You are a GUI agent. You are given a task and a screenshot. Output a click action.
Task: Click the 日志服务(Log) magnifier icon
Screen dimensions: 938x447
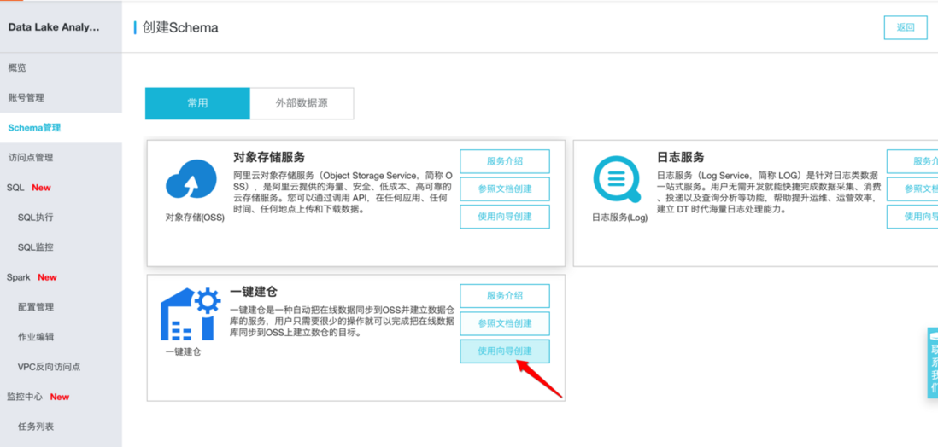(x=617, y=179)
